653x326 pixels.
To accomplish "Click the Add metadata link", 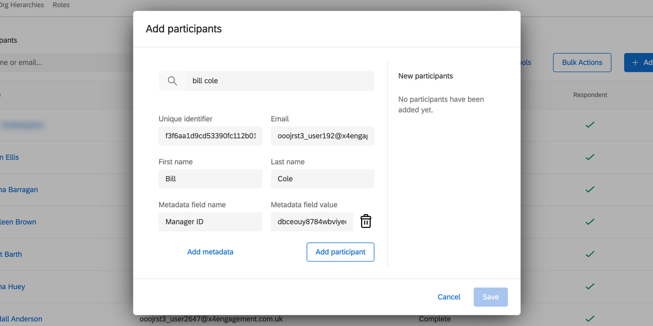I will 210,252.
